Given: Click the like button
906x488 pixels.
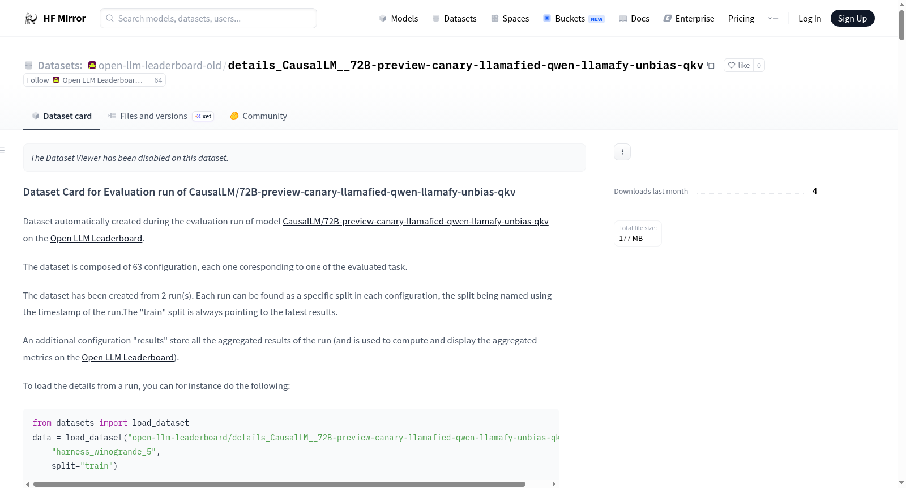Looking at the screenshot, I should (x=738, y=65).
